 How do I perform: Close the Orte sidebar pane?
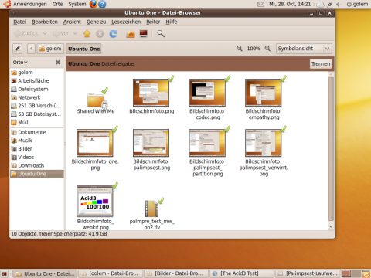pos(58,63)
